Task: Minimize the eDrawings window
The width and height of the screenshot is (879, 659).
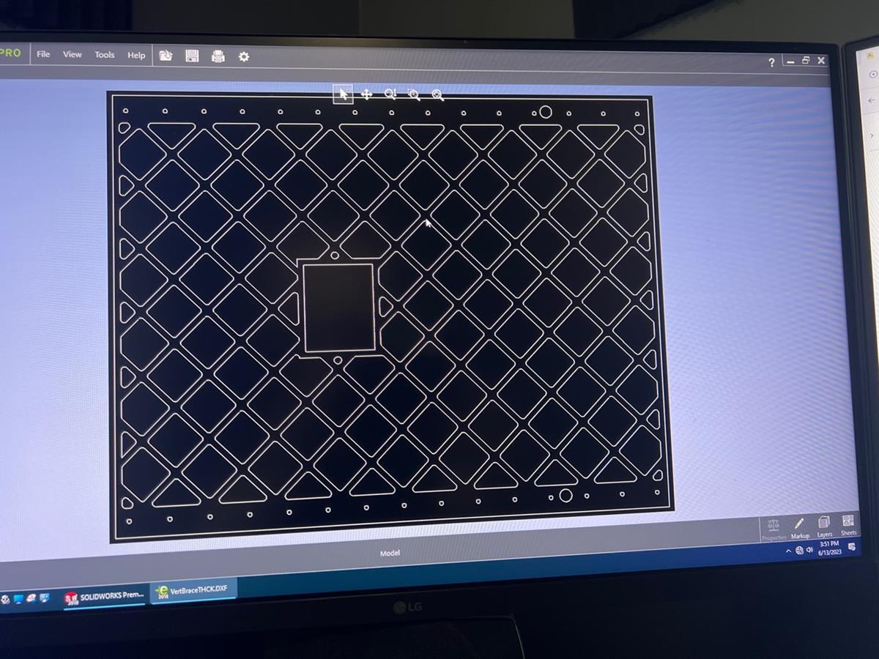Action: coord(790,62)
